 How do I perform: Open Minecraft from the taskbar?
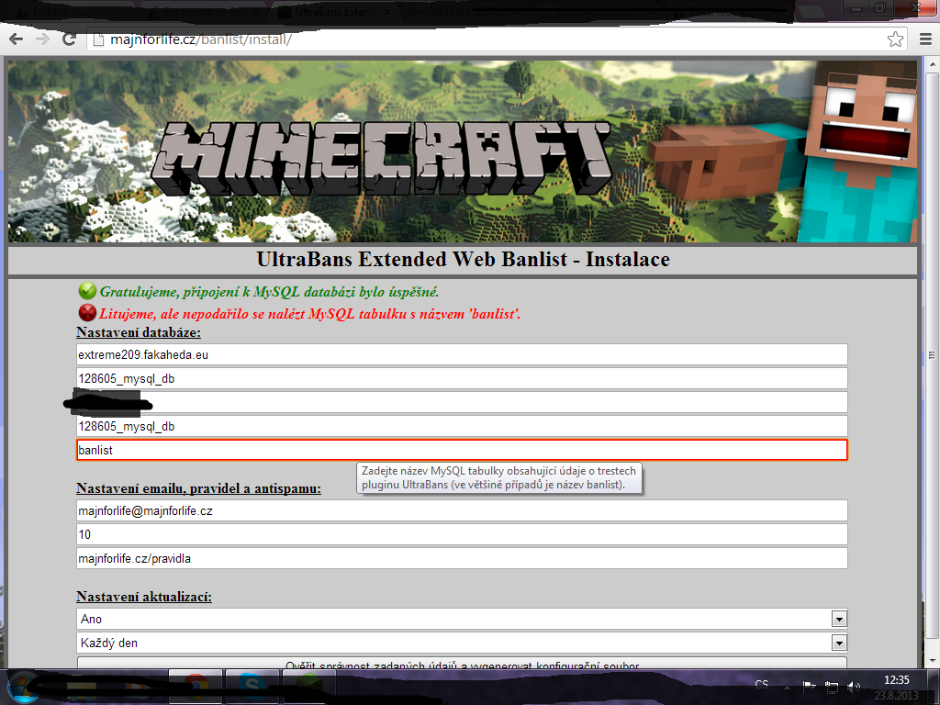pos(308,687)
